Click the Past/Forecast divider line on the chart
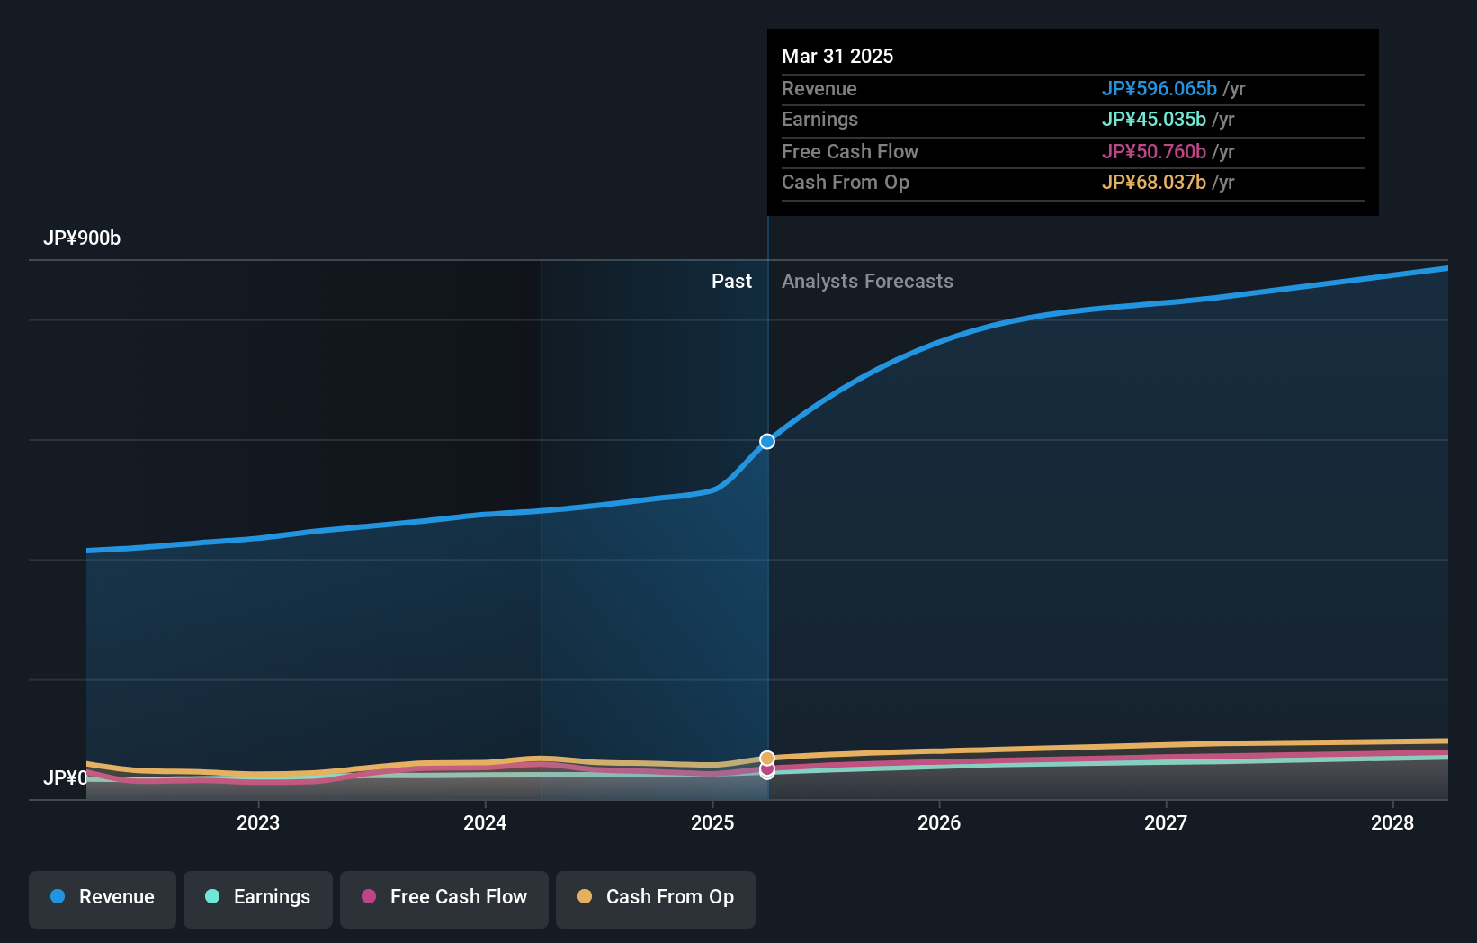 point(766,540)
